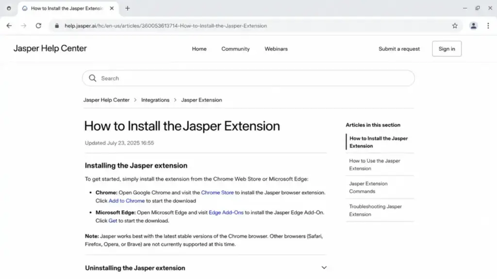This screenshot has width=497, height=279.
Task: Select the How to Install the Jasper tab
Action: [67, 8]
